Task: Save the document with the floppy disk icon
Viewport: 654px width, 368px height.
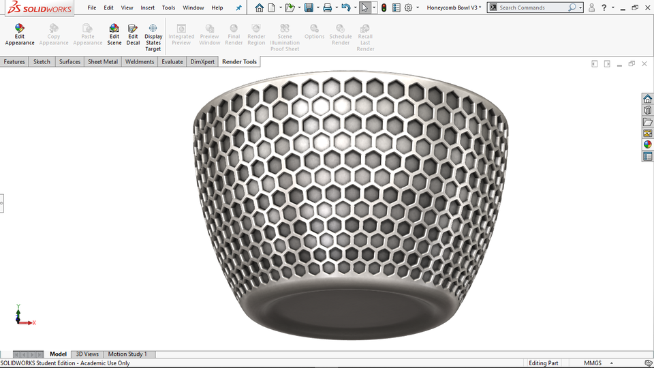Action: pyautogui.click(x=309, y=7)
